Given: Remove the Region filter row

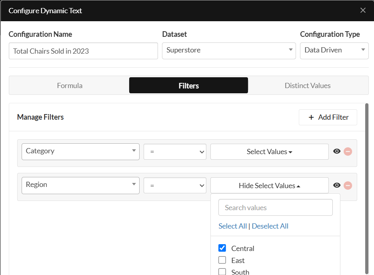Looking at the screenshot, I should tap(348, 185).
